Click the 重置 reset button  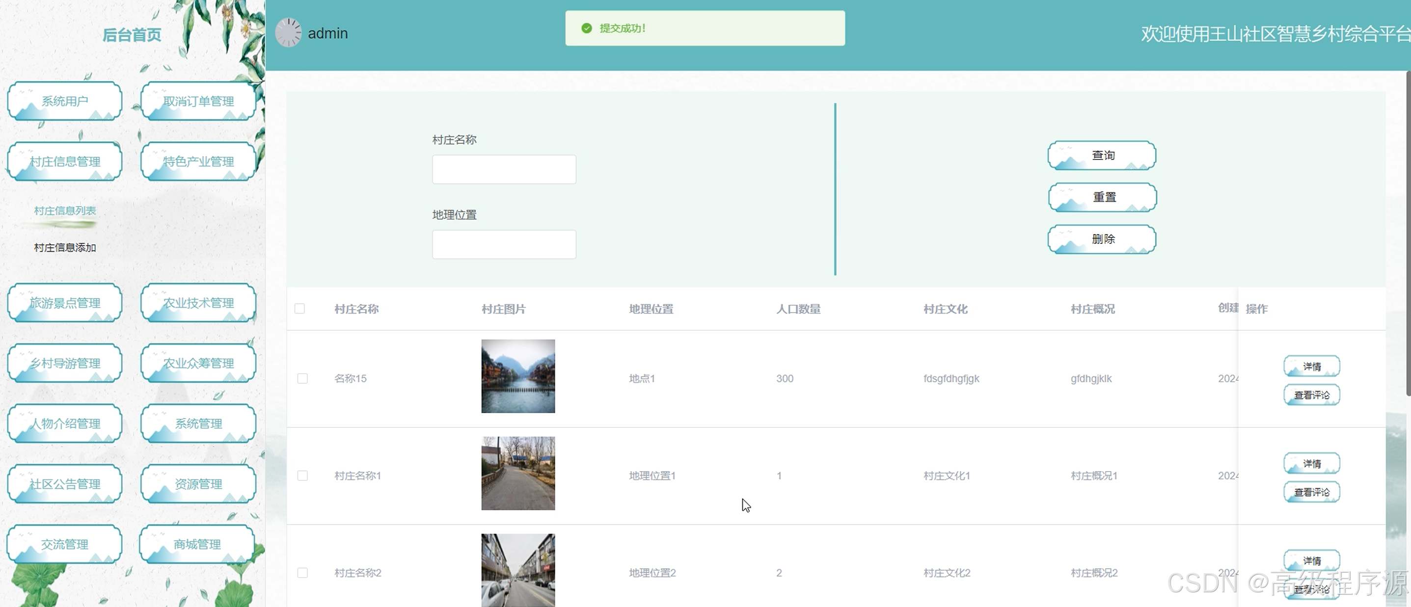1102,197
